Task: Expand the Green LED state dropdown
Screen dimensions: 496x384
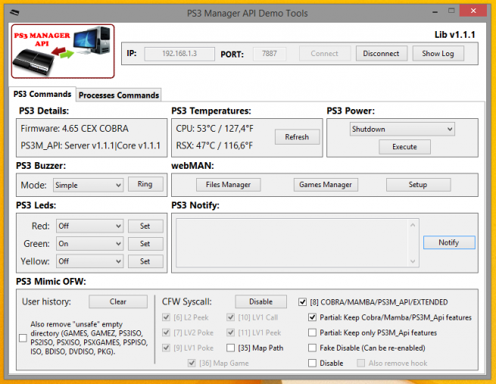Action: 89,244
